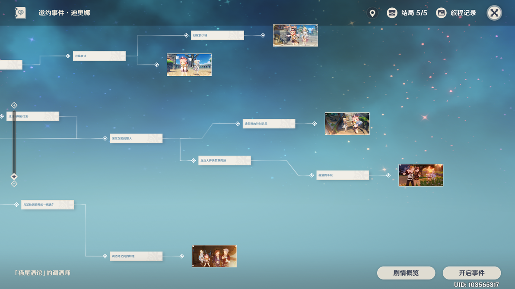Click the 旅程记录 label
Image resolution: width=515 pixels, height=289 pixels.
point(463,13)
